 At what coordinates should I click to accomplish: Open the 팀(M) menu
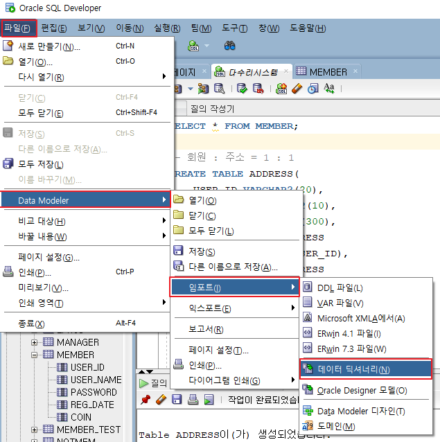coord(201,28)
